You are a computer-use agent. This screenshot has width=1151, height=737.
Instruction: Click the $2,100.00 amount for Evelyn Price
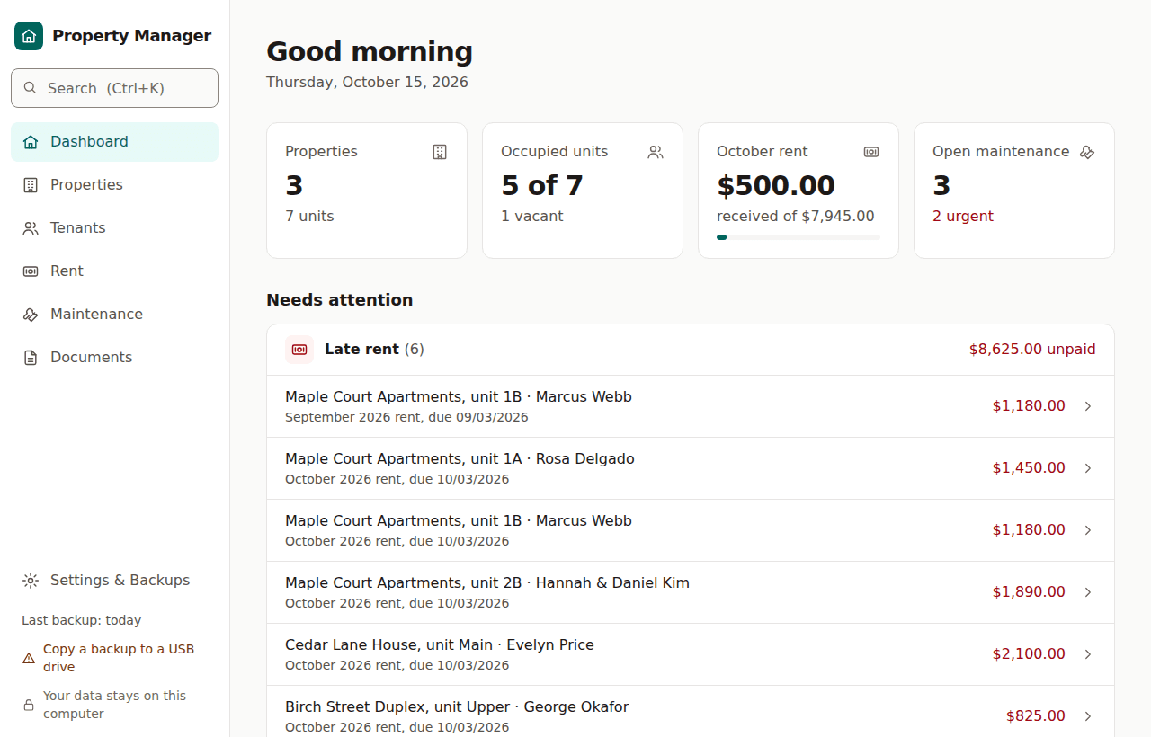[1029, 654]
